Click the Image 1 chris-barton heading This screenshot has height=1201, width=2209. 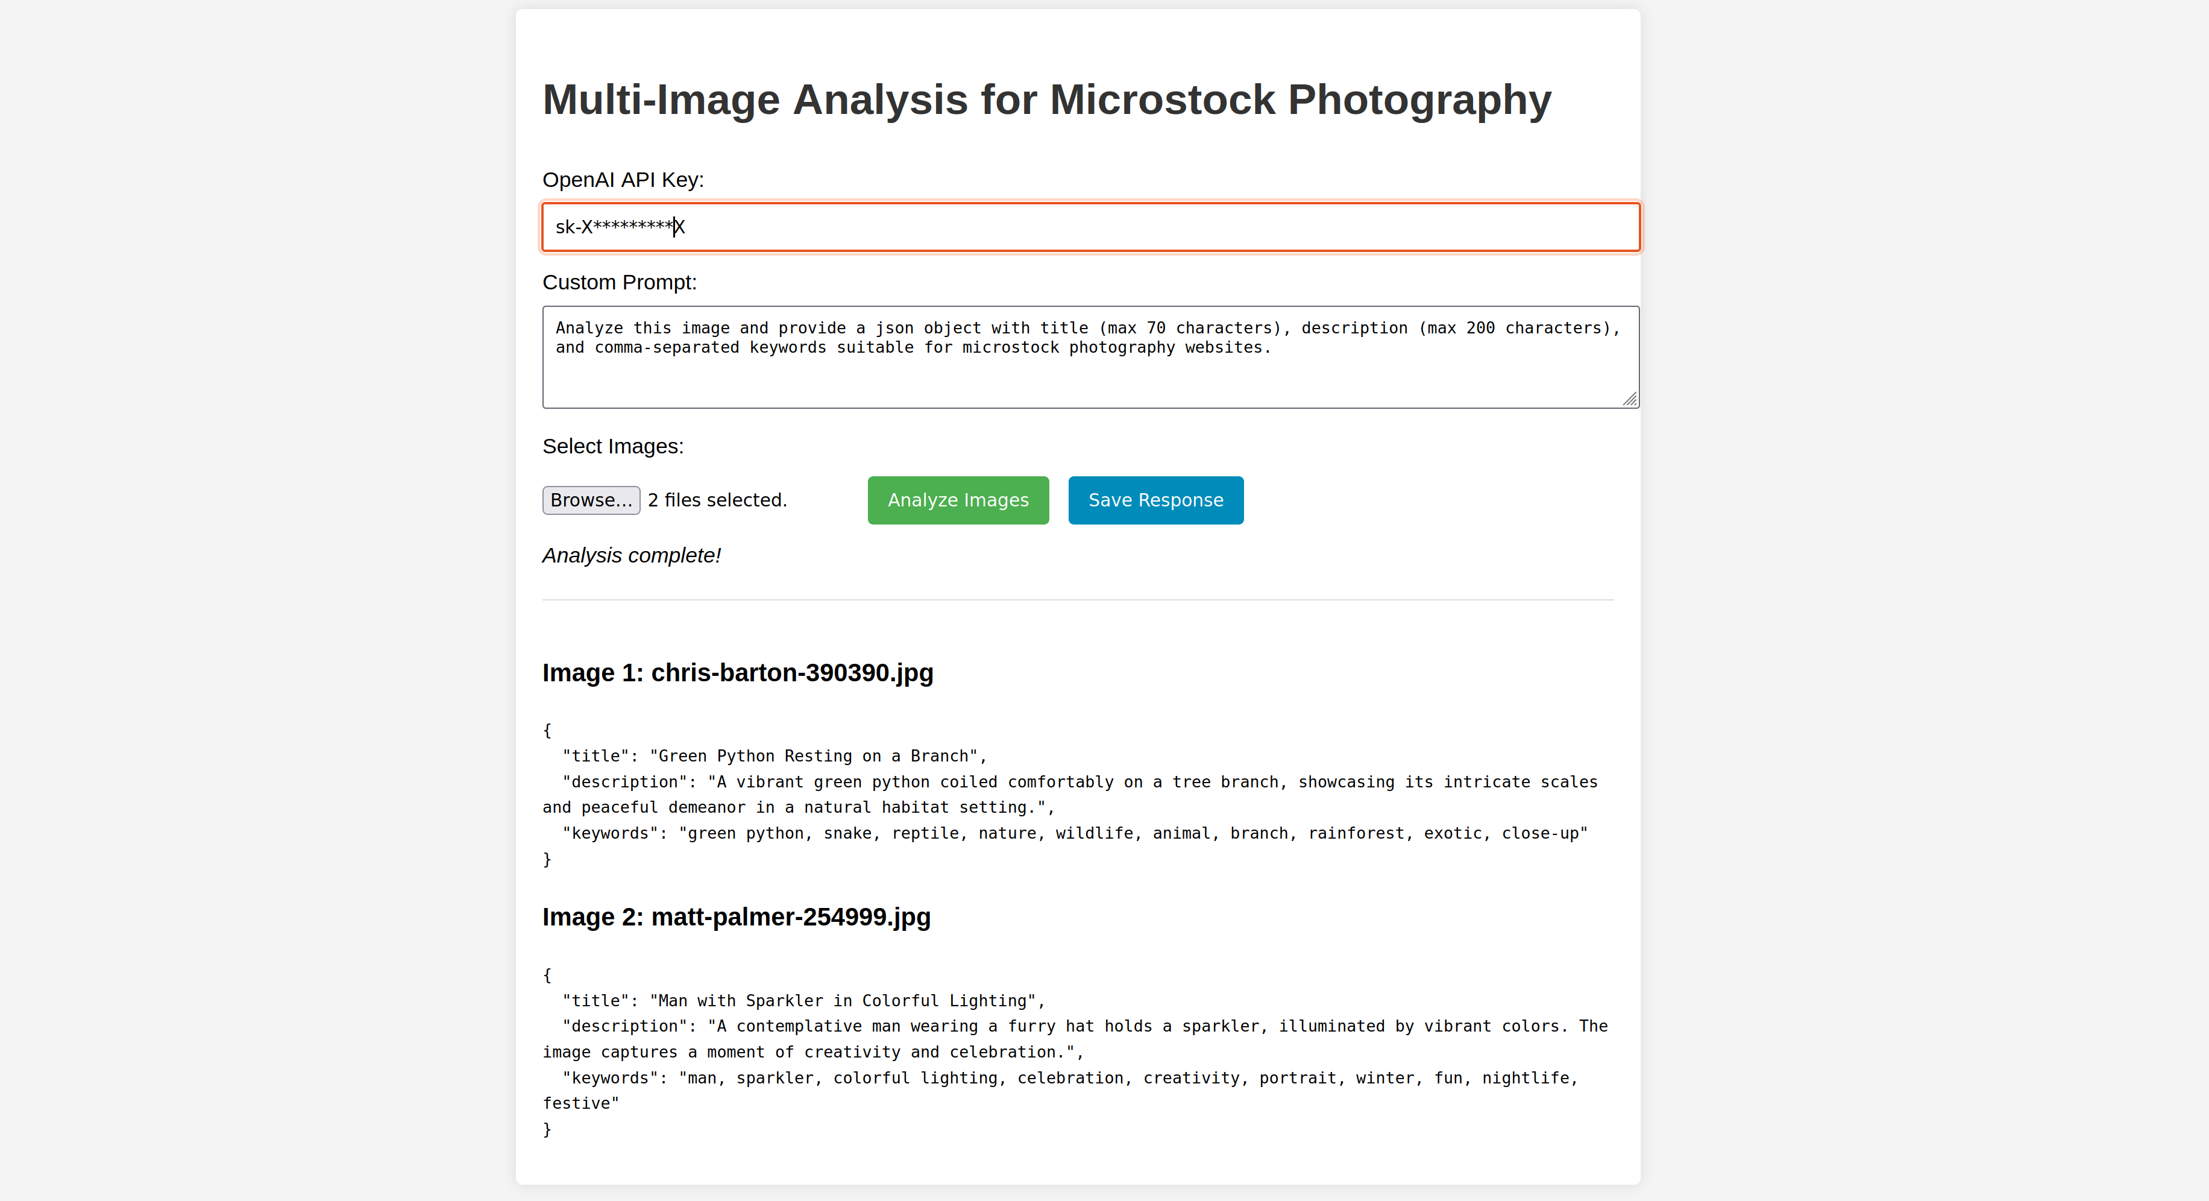pos(738,673)
